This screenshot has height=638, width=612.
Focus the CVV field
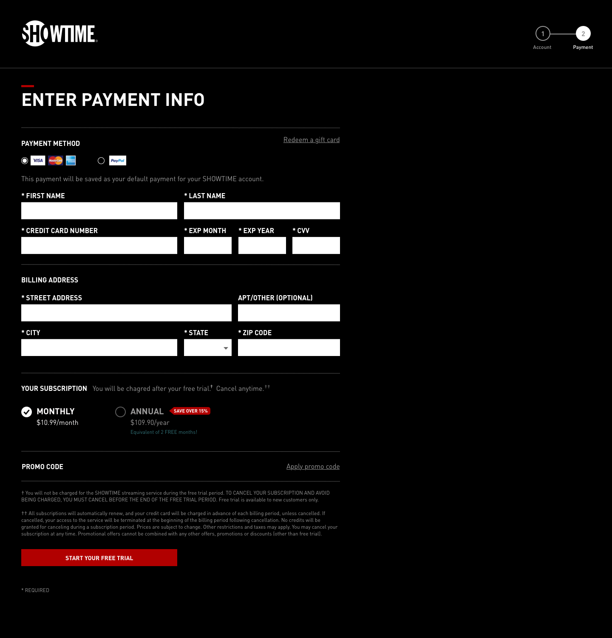coord(316,245)
